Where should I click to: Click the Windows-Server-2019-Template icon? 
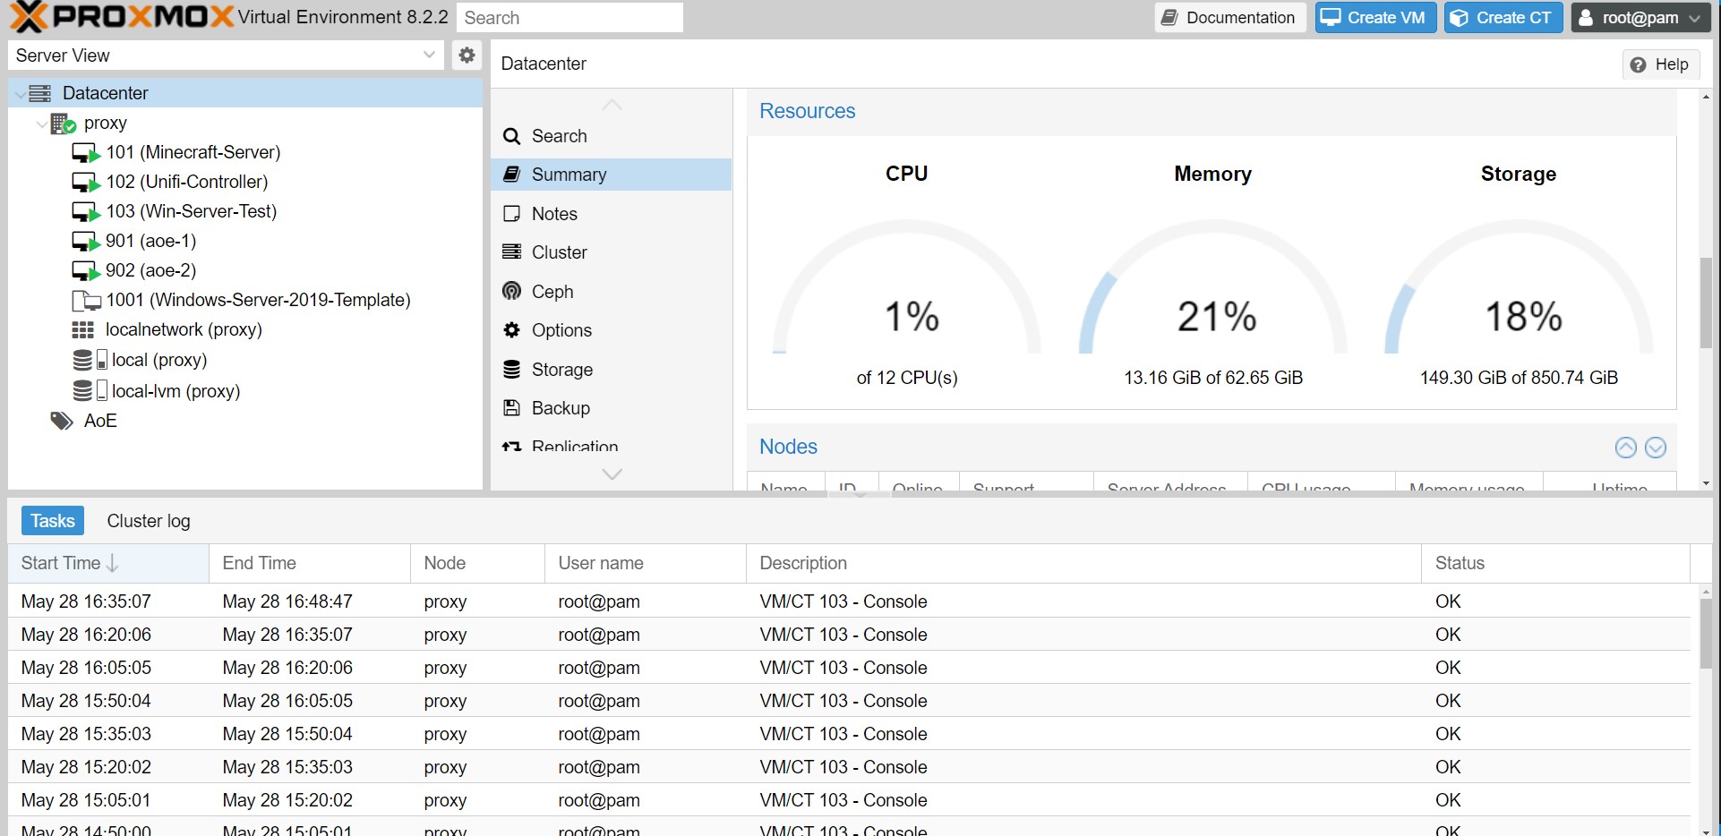(x=85, y=301)
